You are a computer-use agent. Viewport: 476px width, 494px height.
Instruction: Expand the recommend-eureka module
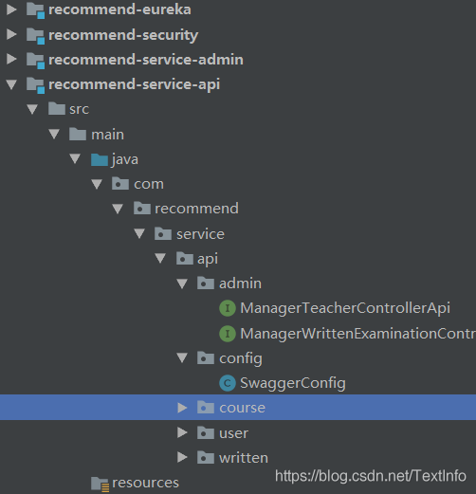pyautogui.click(x=11, y=9)
